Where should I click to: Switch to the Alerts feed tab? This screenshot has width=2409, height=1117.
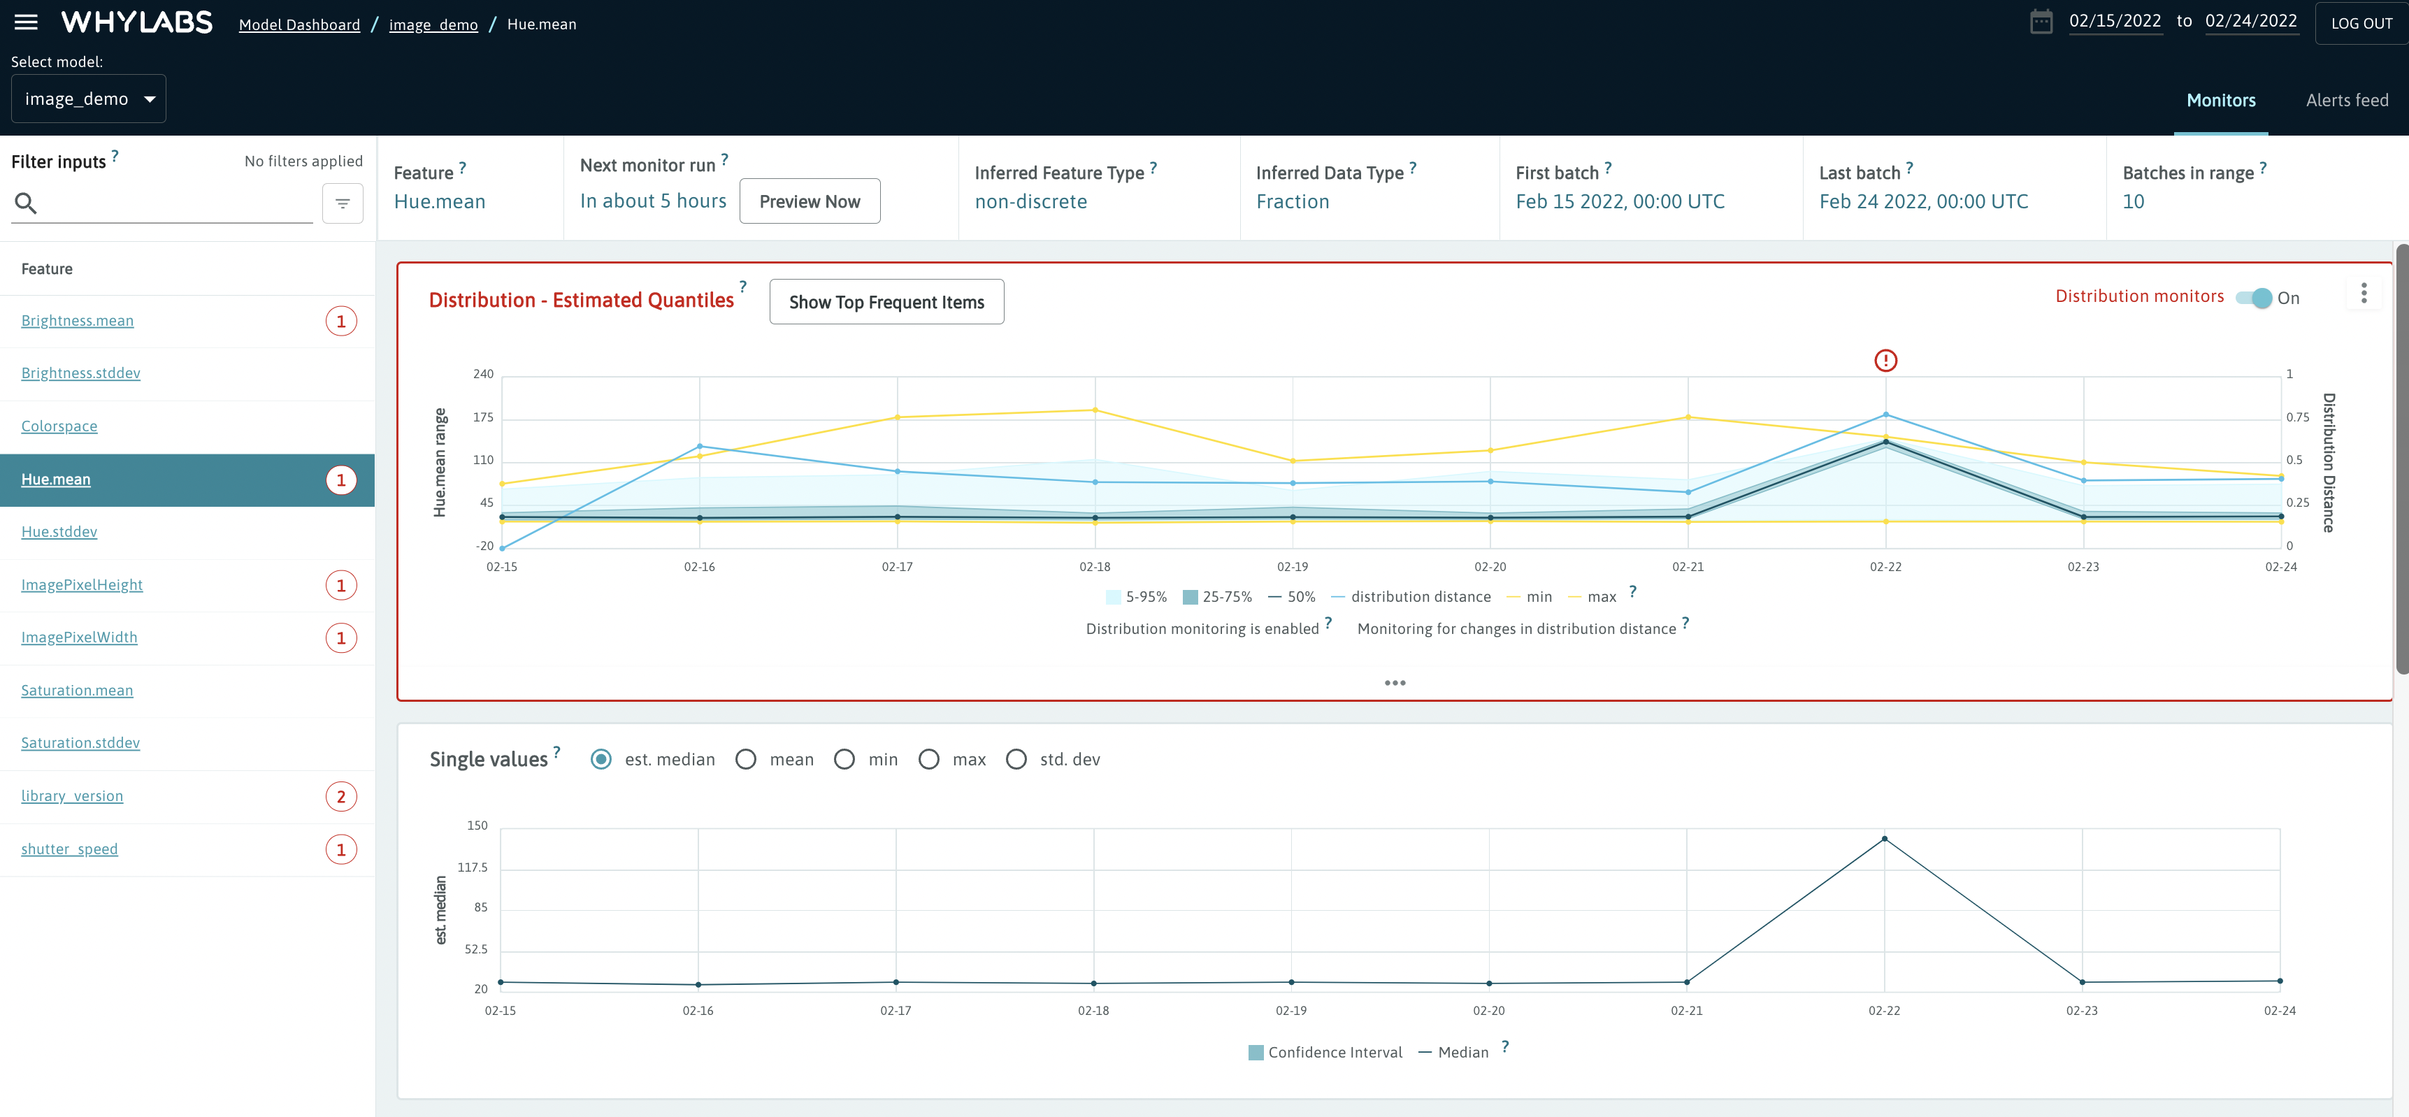click(x=2346, y=100)
